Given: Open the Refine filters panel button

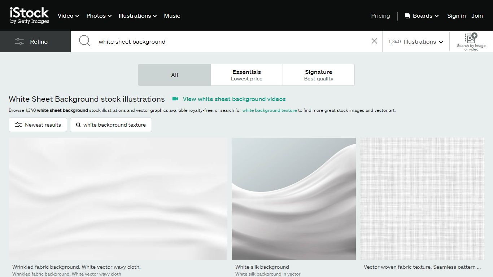Looking at the screenshot, I should coord(35,41).
